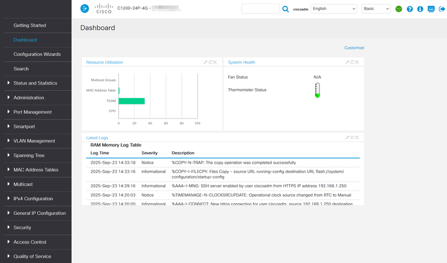Viewport: 447px width, 263px height.
Task: Click the search magnifier icon
Action: click(286, 9)
